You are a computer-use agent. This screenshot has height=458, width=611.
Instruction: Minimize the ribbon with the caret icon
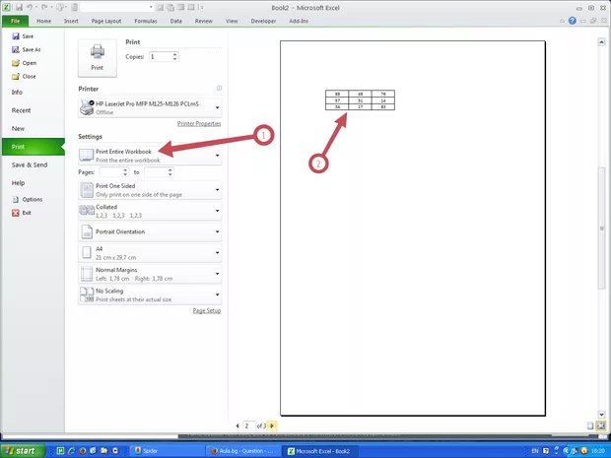[x=562, y=21]
